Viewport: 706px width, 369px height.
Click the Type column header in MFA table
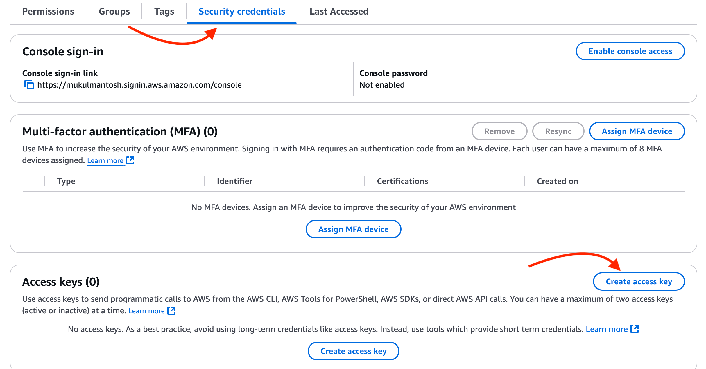(x=66, y=181)
